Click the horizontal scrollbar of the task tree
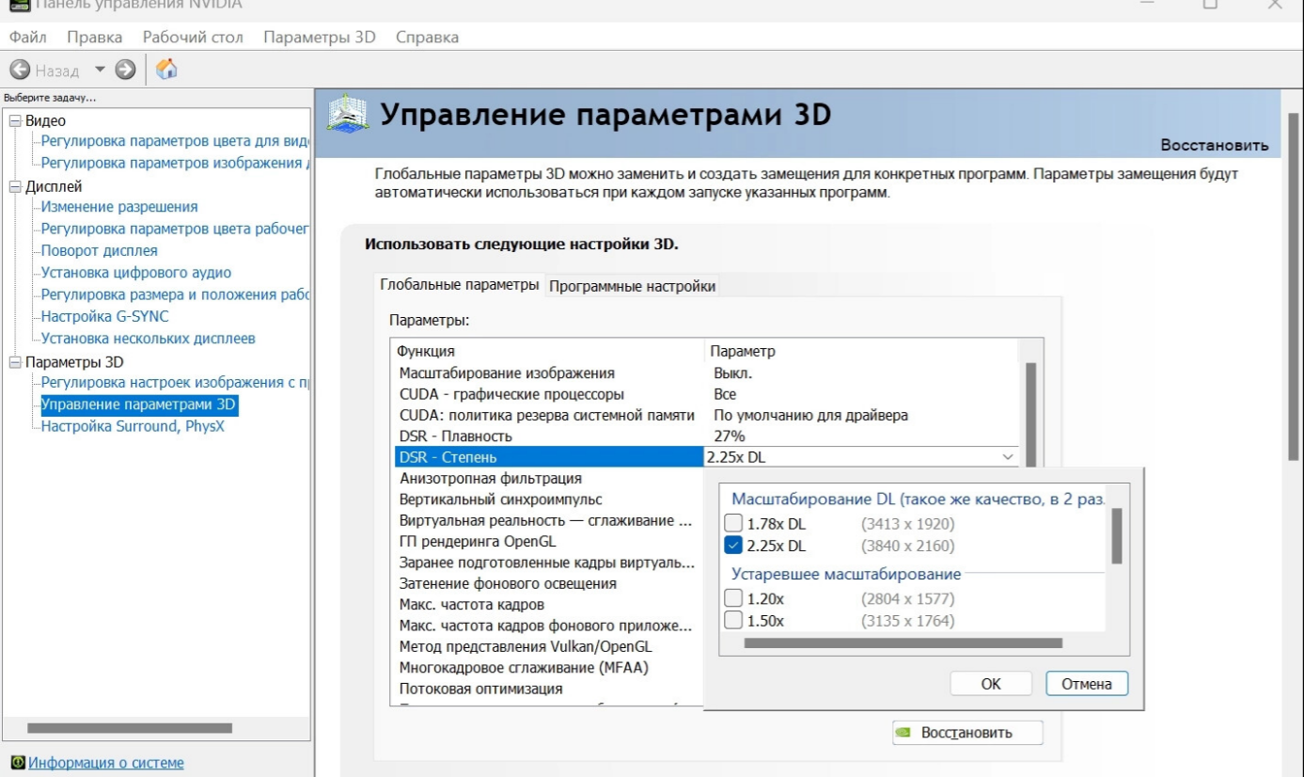The height and width of the screenshot is (777, 1304). coord(130,728)
